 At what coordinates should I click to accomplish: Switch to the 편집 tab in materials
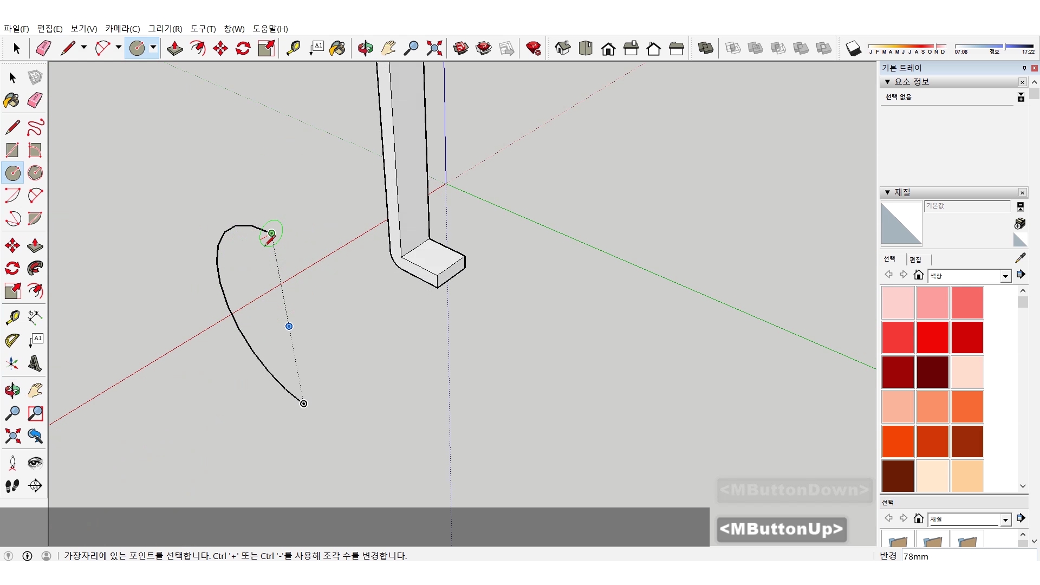coord(915,259)
